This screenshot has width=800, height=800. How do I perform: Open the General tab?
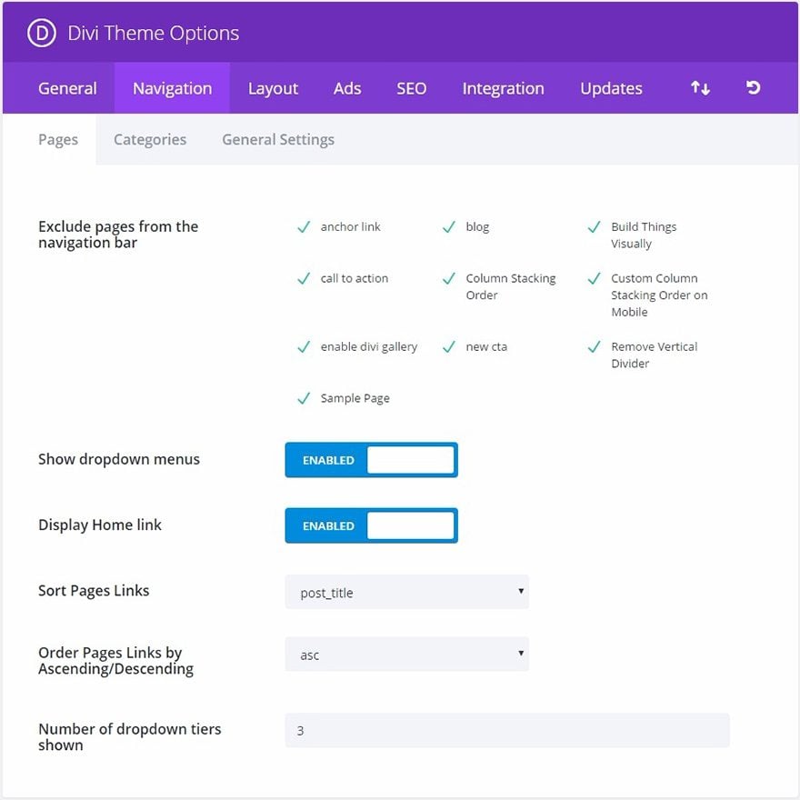click(67, 88)
